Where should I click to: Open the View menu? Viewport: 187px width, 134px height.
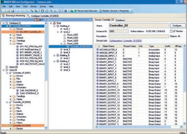(18, 6)
